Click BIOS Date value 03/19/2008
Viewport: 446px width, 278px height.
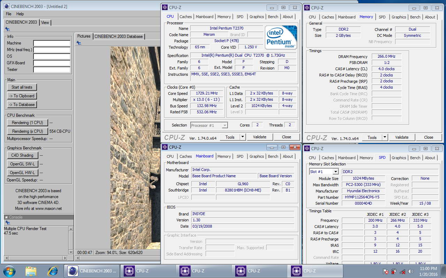[x=243, y=226]
